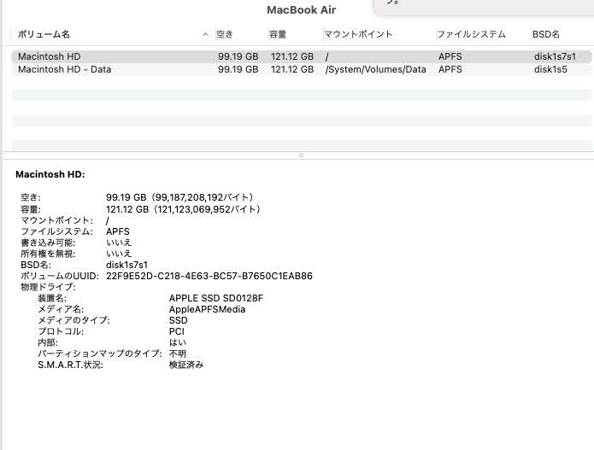This screenshot has width=594, height=450.
Task: Select the Macintosh HD - Data row
Action: point(64,69)
